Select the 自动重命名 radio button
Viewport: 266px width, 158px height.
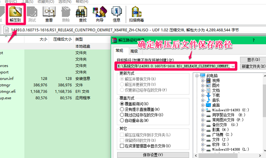coord(122,120)
